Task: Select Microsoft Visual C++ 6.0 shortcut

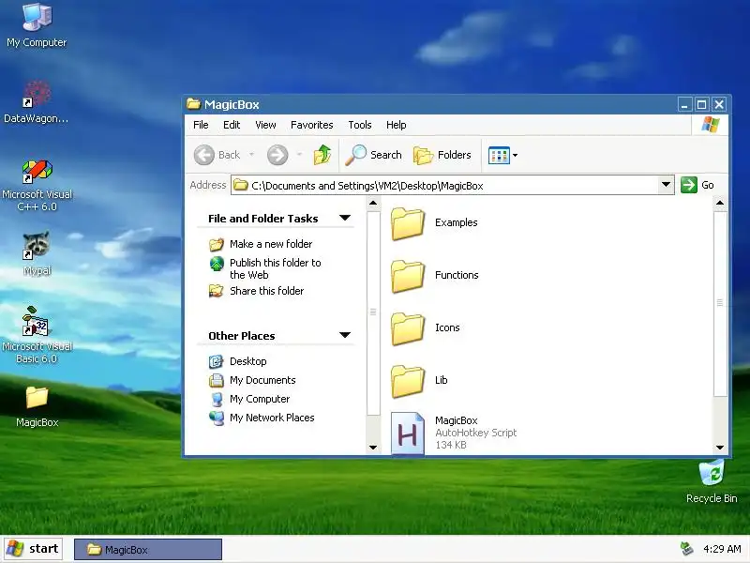Action: (37, 186)
